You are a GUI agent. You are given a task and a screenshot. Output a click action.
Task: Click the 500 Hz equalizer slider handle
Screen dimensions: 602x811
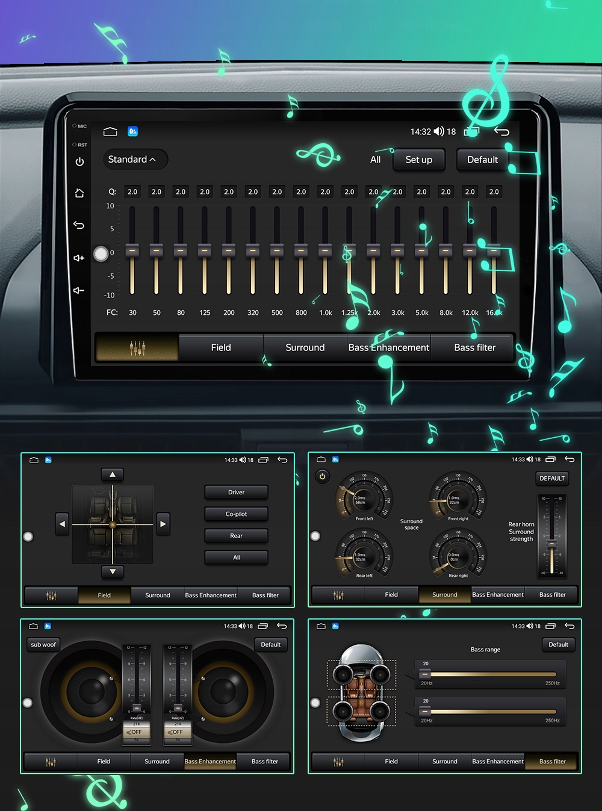(x=277, y=250)
